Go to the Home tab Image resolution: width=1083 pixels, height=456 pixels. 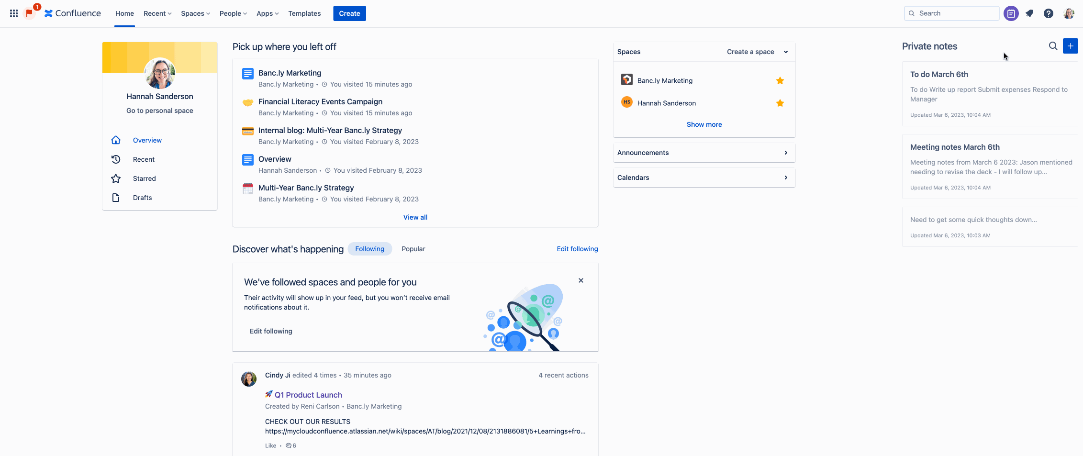coord(124,13)
